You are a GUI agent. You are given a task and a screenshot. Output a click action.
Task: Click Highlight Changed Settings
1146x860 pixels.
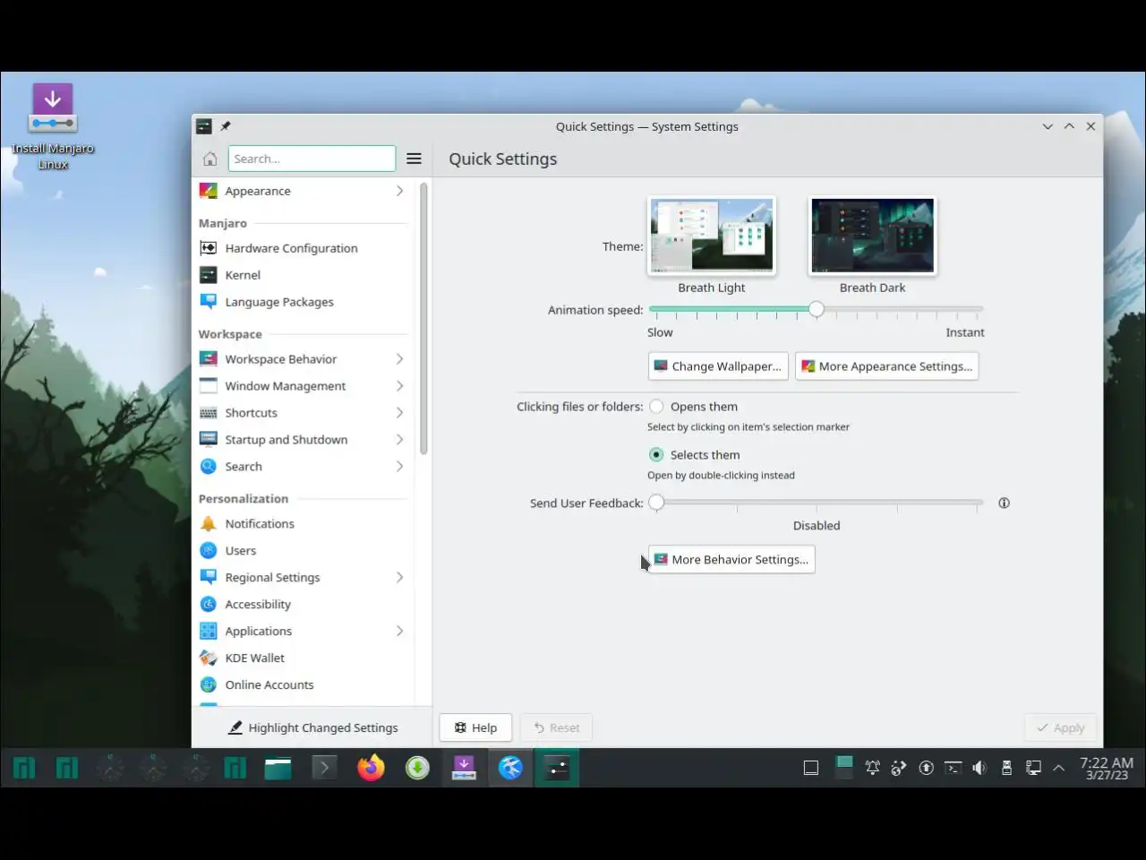[313, 727]
